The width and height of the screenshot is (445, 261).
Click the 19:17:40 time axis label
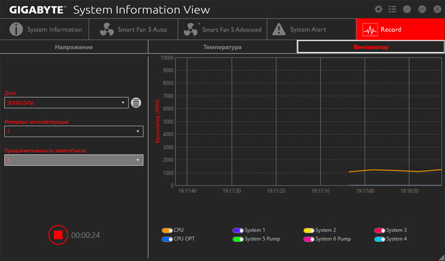pyautogui.click(x=187, y=191)
